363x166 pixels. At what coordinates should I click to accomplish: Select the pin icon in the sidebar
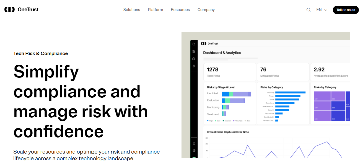tap(194, 66)
